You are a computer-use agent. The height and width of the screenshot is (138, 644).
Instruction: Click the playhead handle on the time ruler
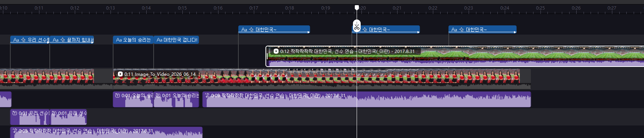pos(357,7)
